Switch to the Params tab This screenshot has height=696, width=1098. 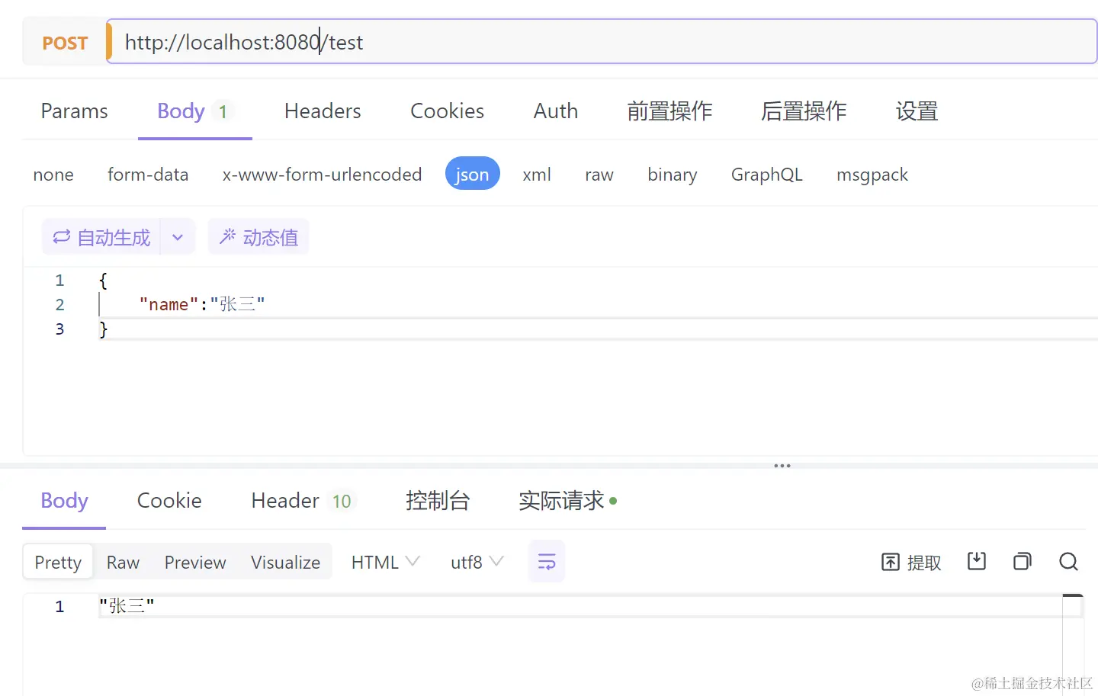click(x=74, y=111)
